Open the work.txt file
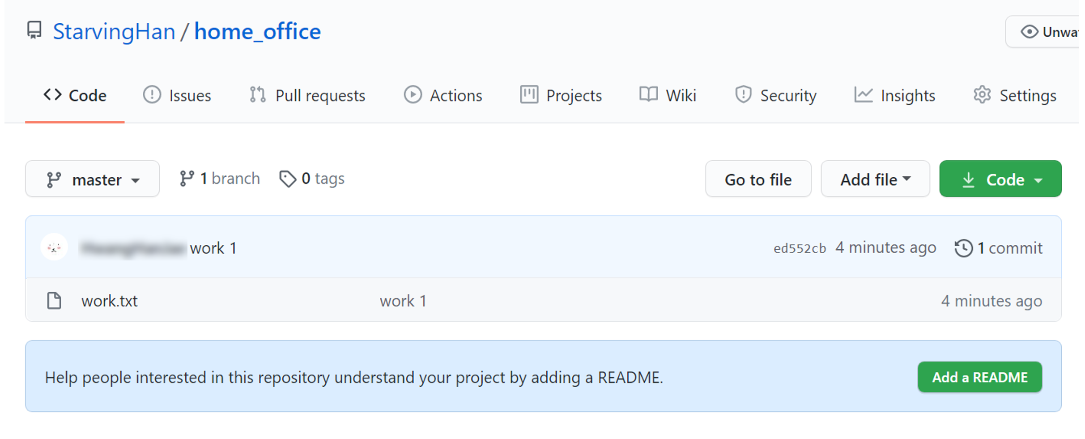The image size is (1085, 439). point(110,301)
